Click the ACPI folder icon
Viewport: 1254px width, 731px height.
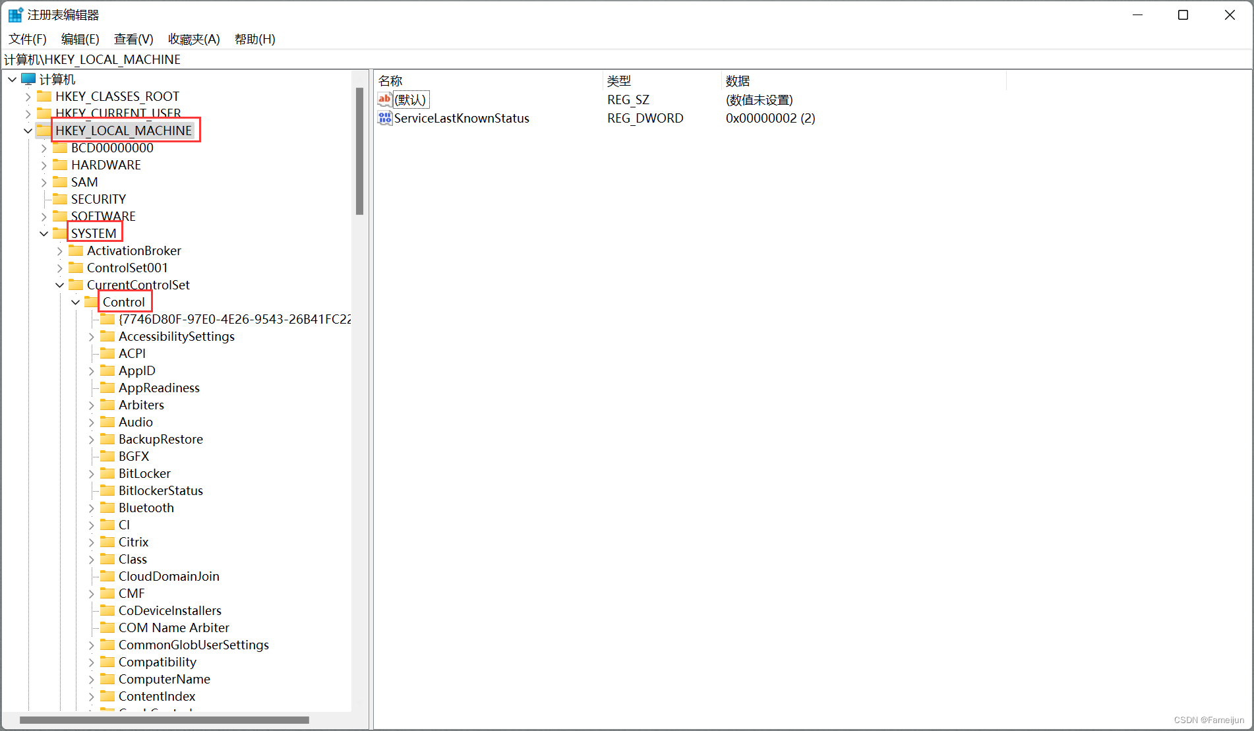tap(107, 353)
